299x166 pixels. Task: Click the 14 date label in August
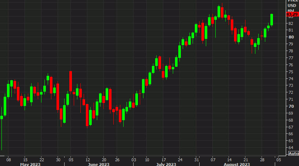pos(229,160)
